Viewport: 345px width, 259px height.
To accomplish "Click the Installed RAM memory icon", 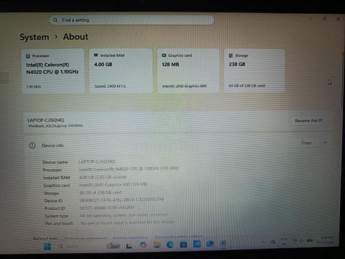I will pos(96,55).
